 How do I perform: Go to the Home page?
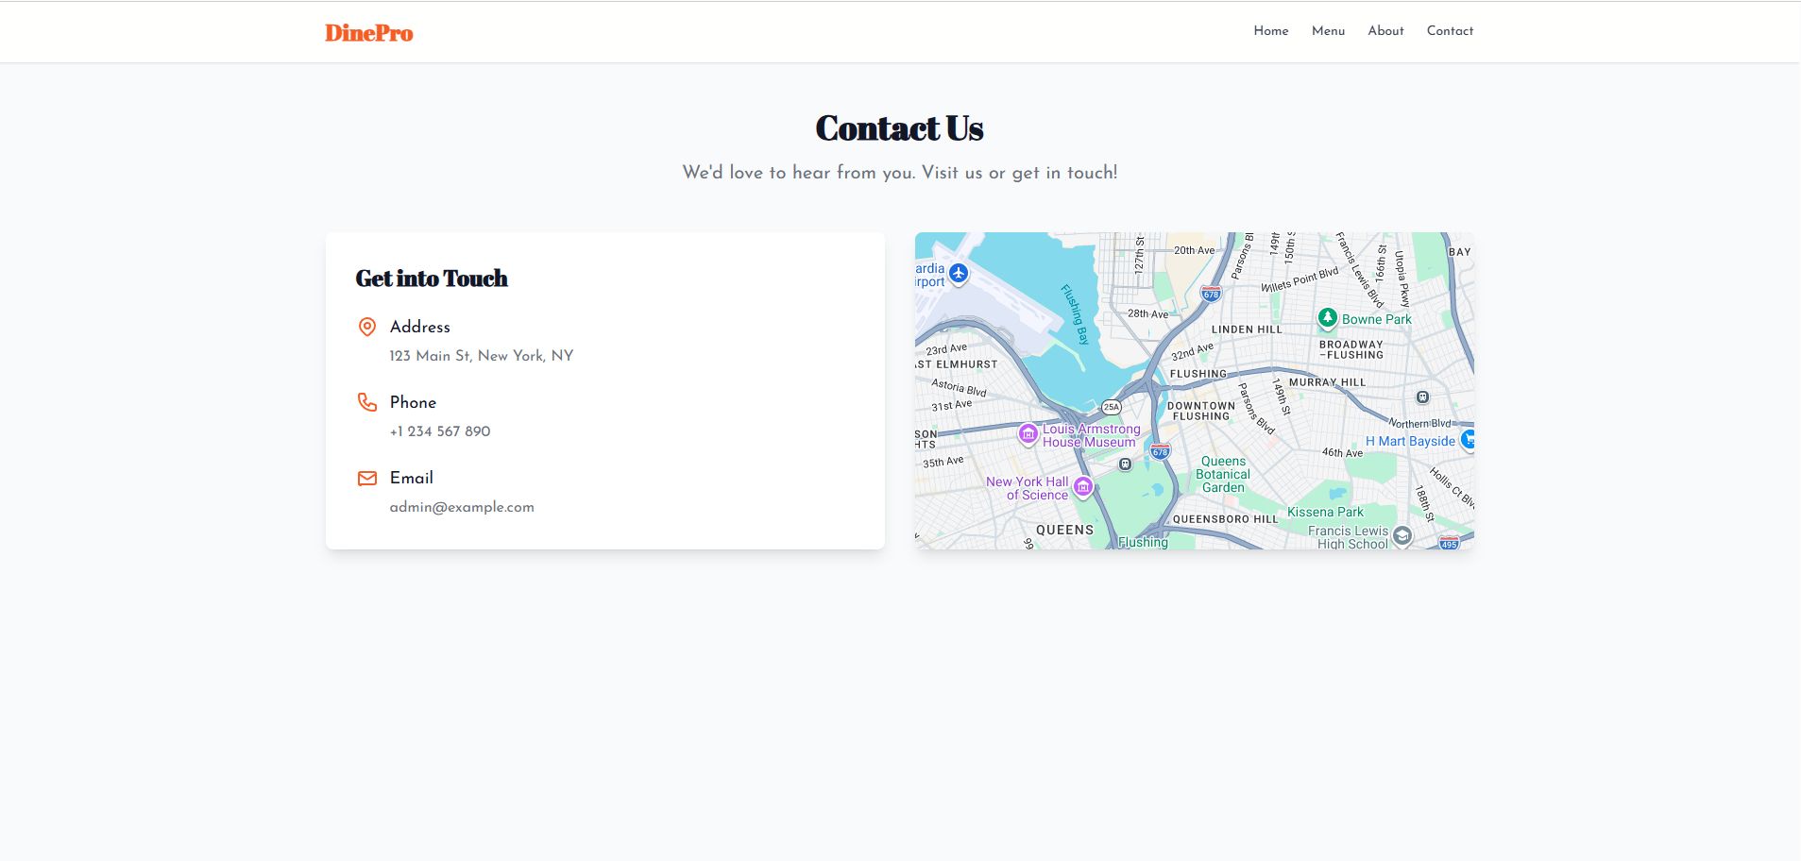1271,31
